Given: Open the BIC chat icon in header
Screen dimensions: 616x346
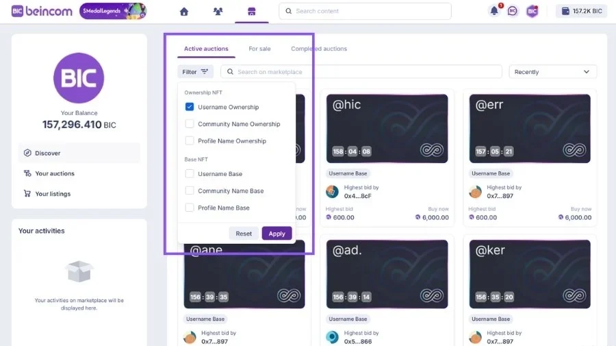Looking at the screenshot, I should (512, 12).
